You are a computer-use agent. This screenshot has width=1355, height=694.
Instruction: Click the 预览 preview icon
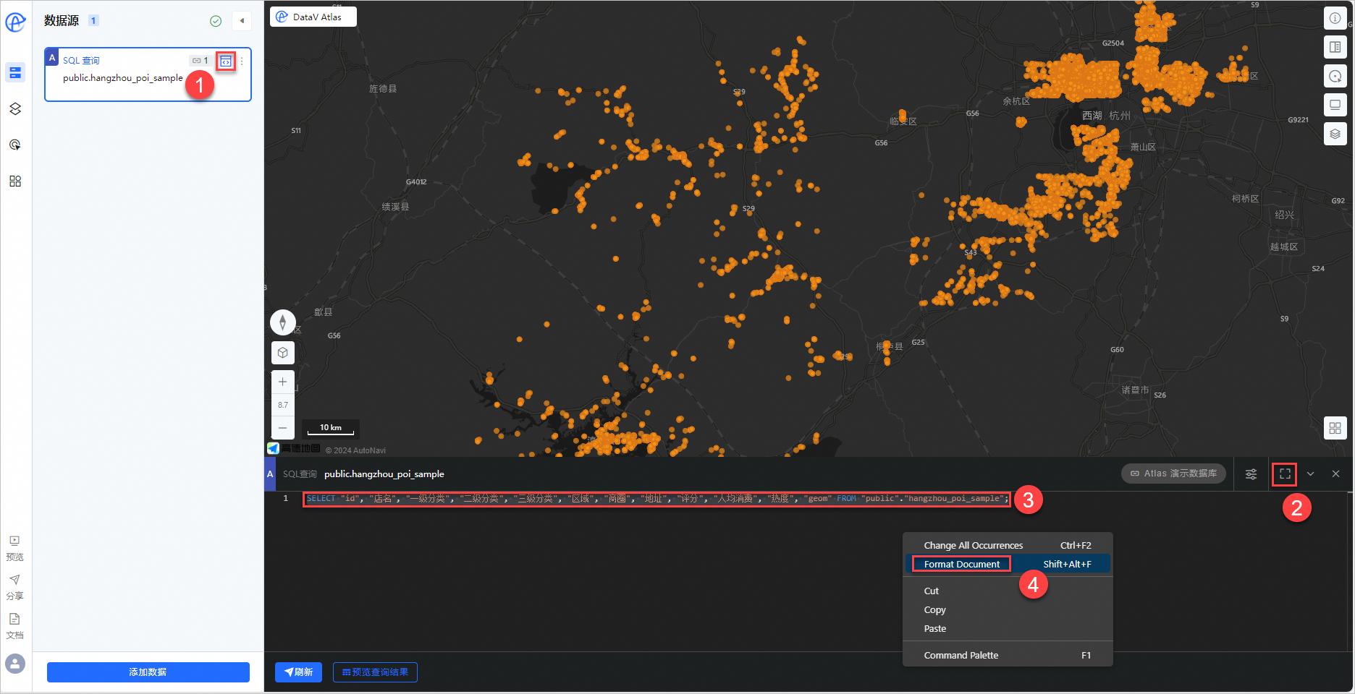pos(14,548)
